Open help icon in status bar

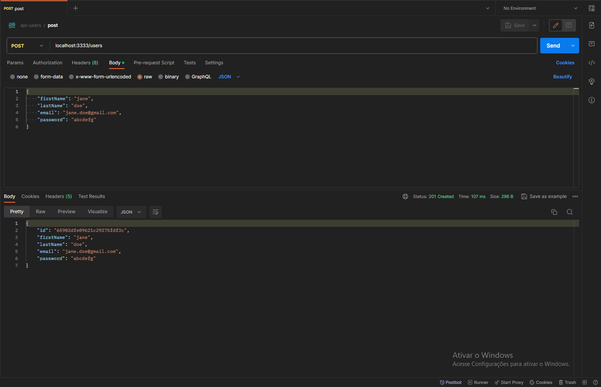click(596, 382)
